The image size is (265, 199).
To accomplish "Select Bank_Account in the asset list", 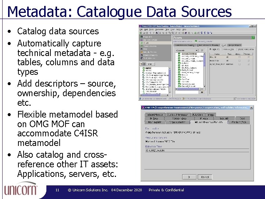I will pos(187,70).
